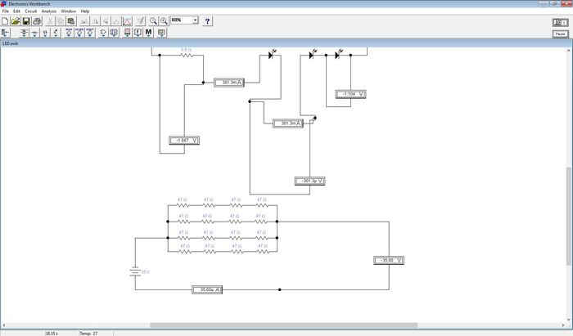This screenshot has height=336, width=573.
Task: Open the Circuit menu
Action: pos(31,11)
